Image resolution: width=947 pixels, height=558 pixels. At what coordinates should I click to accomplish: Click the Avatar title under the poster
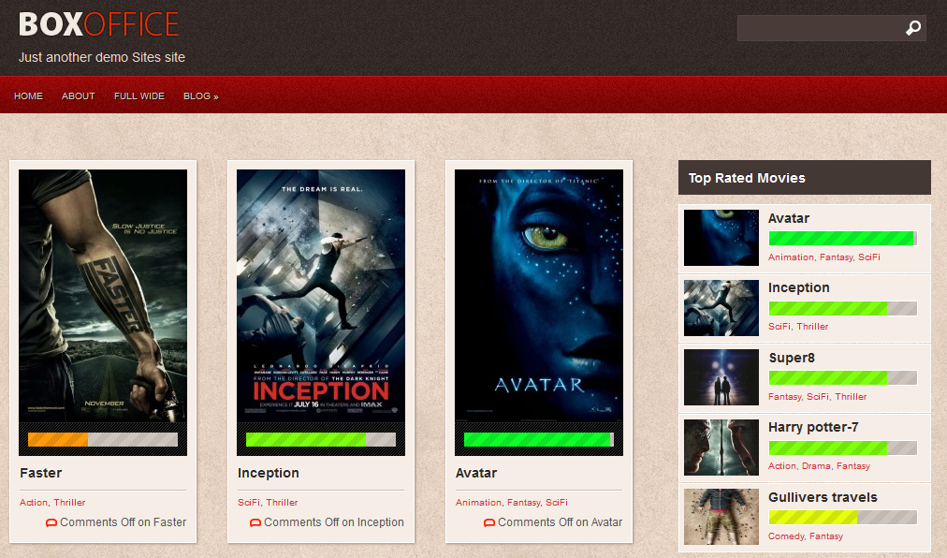pyautogui.click(x=476, y=473)
